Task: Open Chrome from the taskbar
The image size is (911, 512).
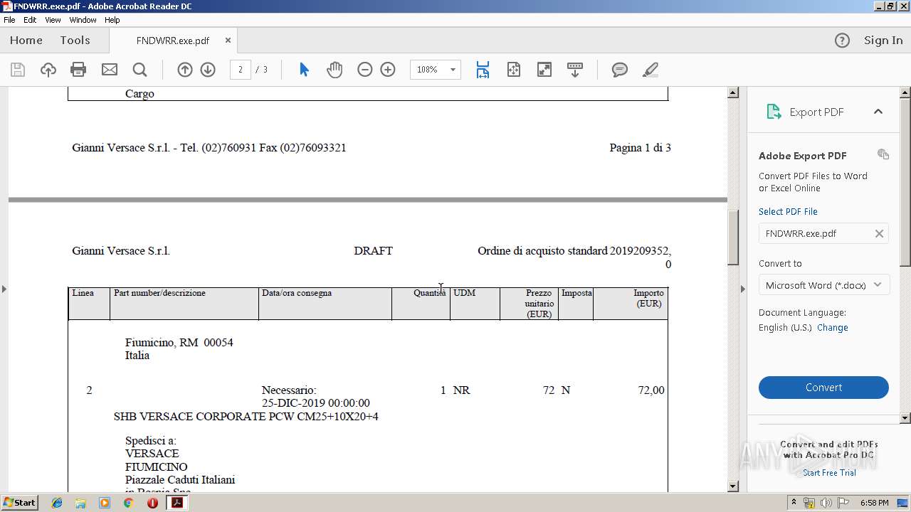Action: pyautogui.click(x=128, y=503)
